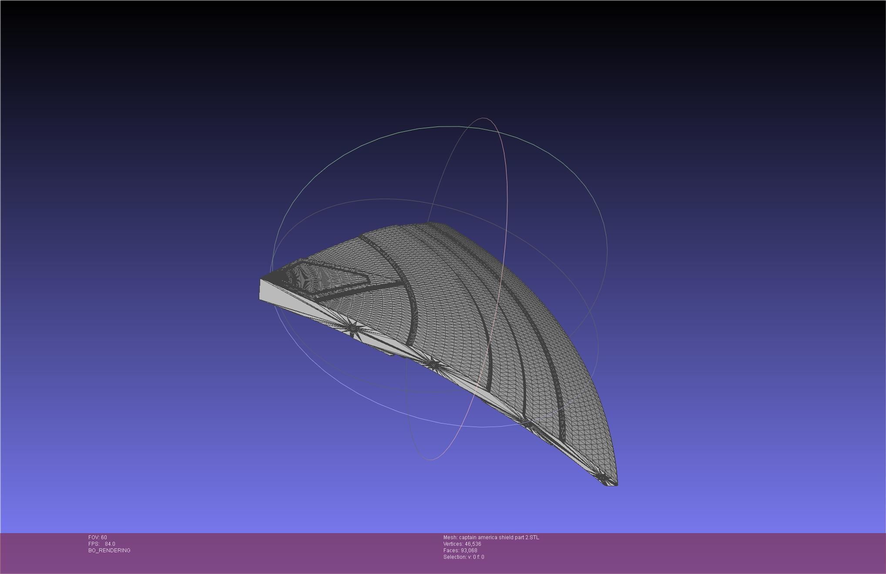
Task: Click the FPS: 84.0 readout
Action: tap(102, 544)
